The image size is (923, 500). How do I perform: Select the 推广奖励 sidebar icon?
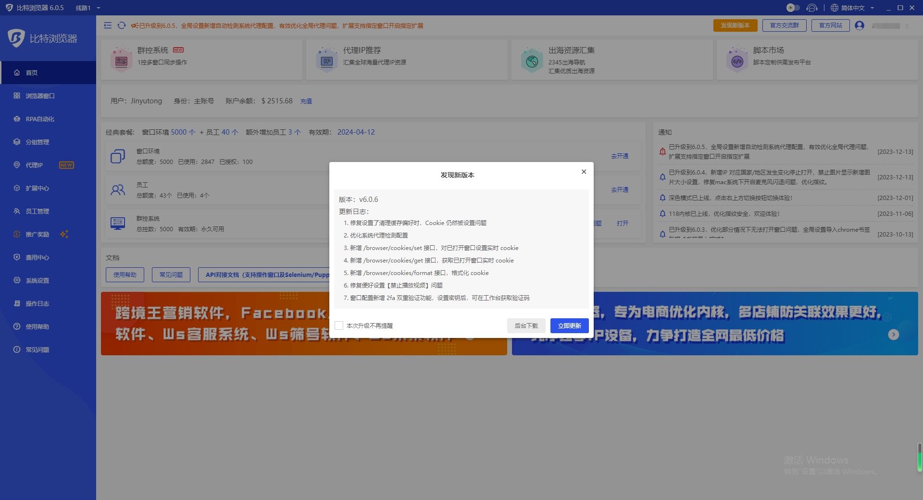tap(17, 234)
